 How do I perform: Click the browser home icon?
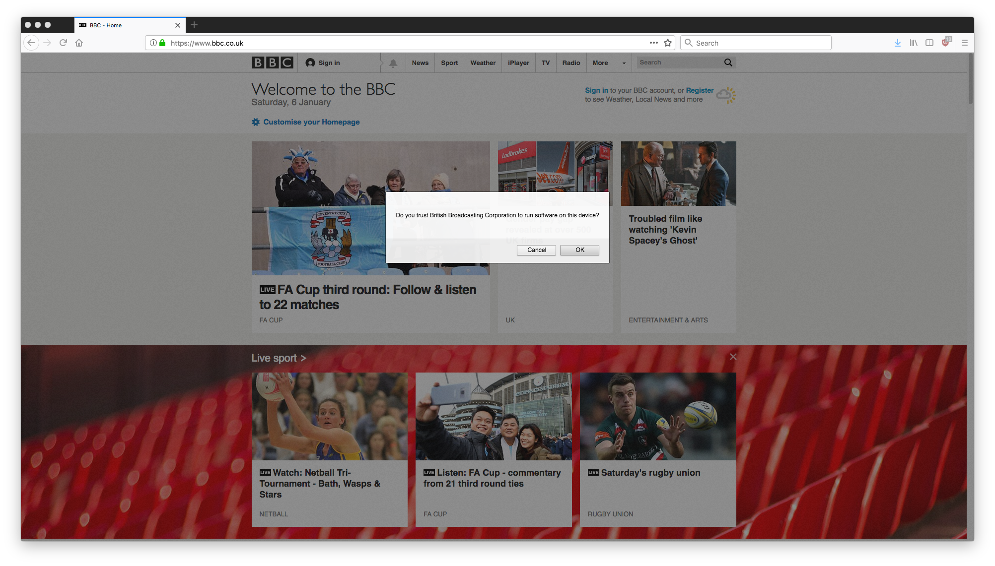[79, 43]
